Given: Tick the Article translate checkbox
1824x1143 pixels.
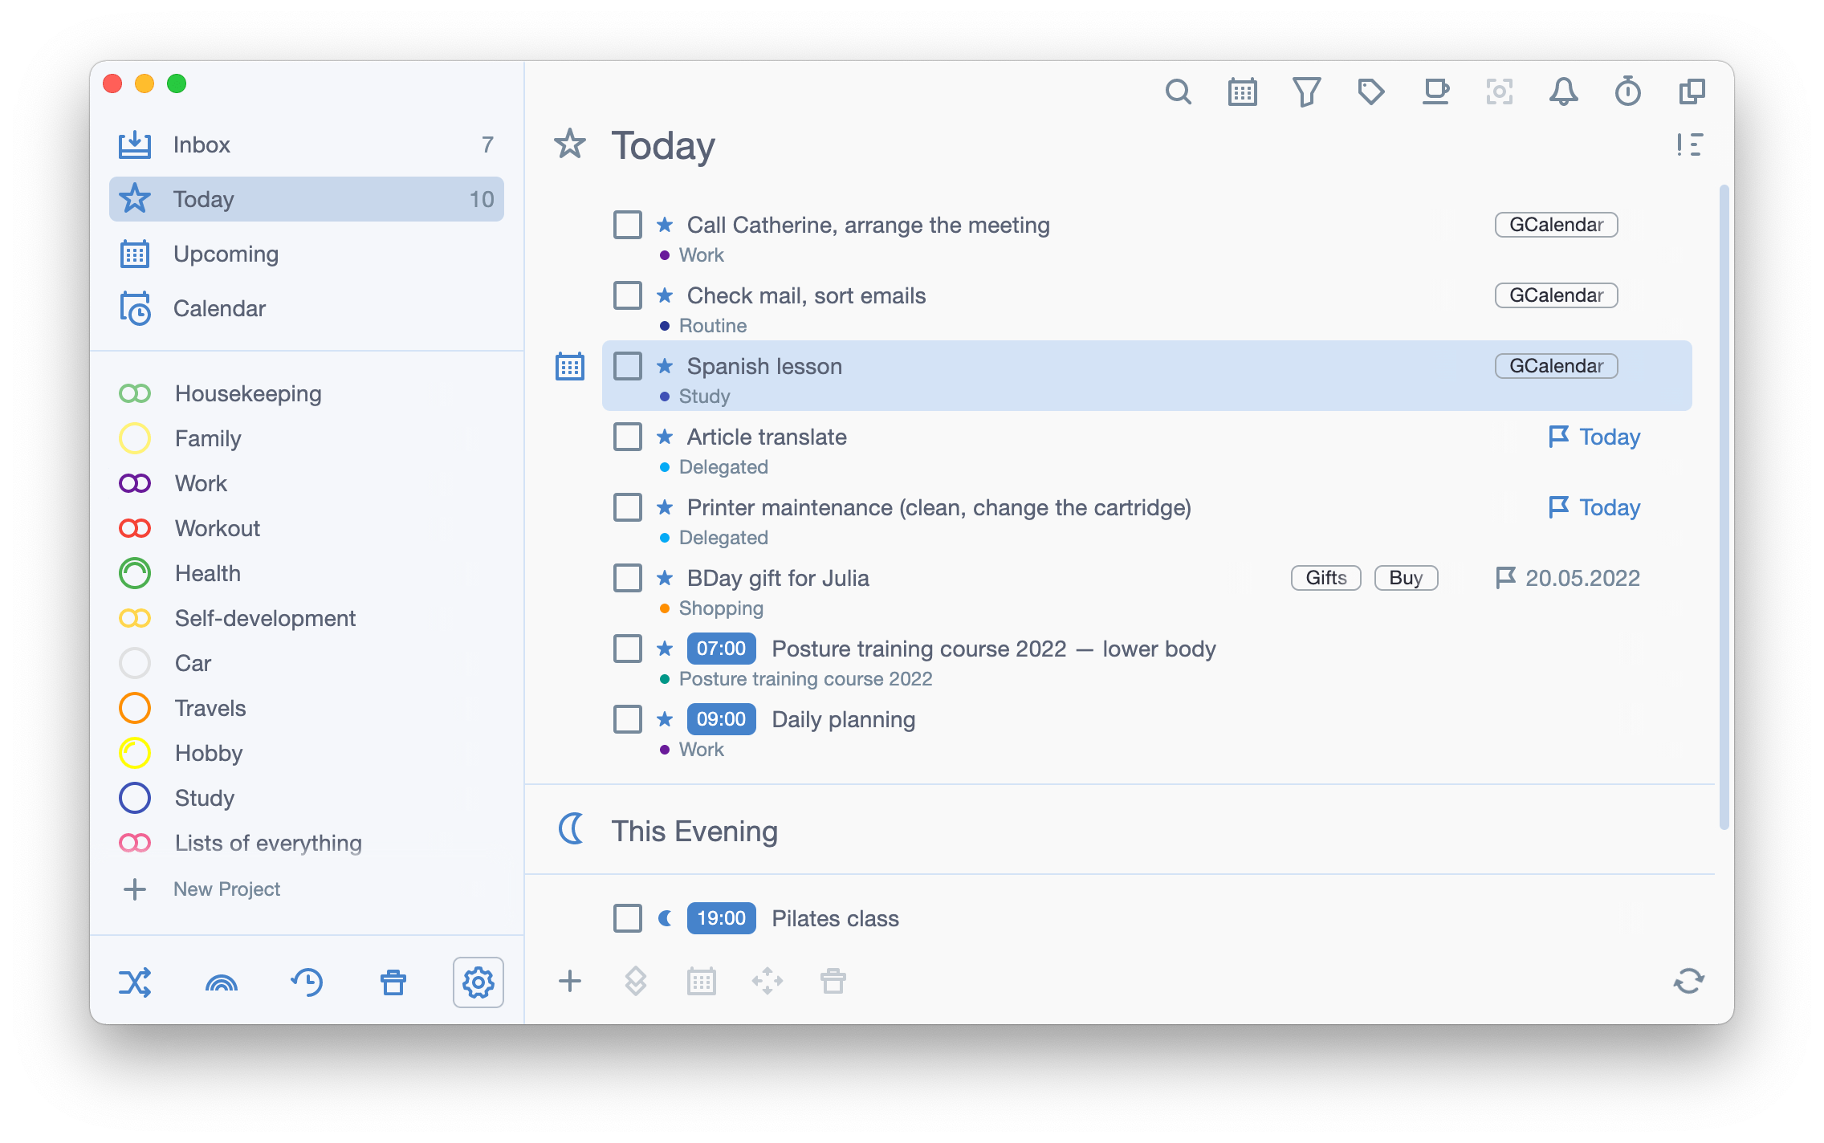Looking at the screenshot, I should pos(628,437).
